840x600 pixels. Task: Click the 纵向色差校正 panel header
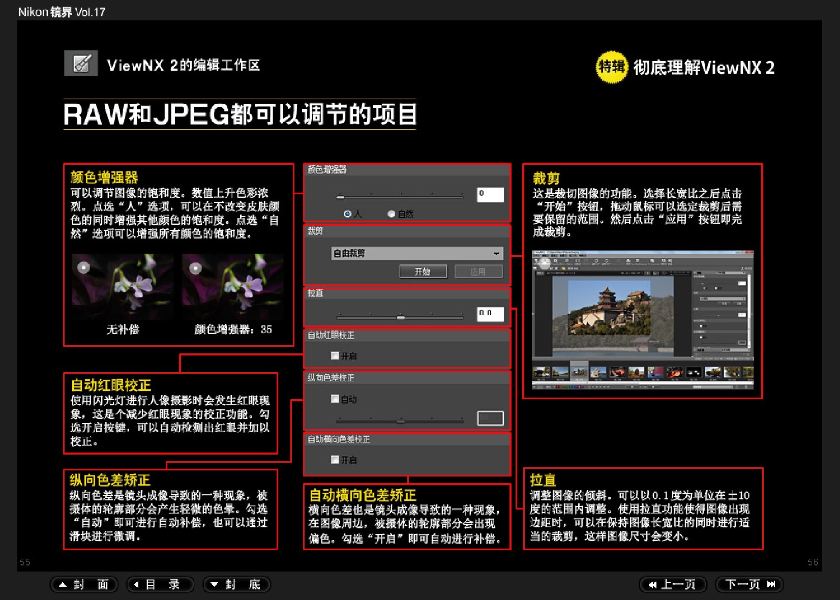pyautogui.click(x=407, y=378)
